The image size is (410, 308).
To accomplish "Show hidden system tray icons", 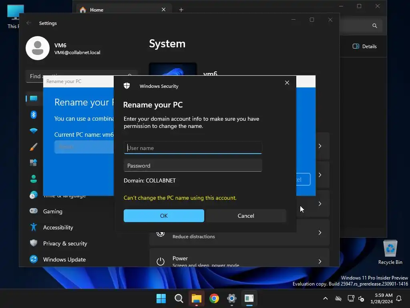I will click(x=326, y=298).
